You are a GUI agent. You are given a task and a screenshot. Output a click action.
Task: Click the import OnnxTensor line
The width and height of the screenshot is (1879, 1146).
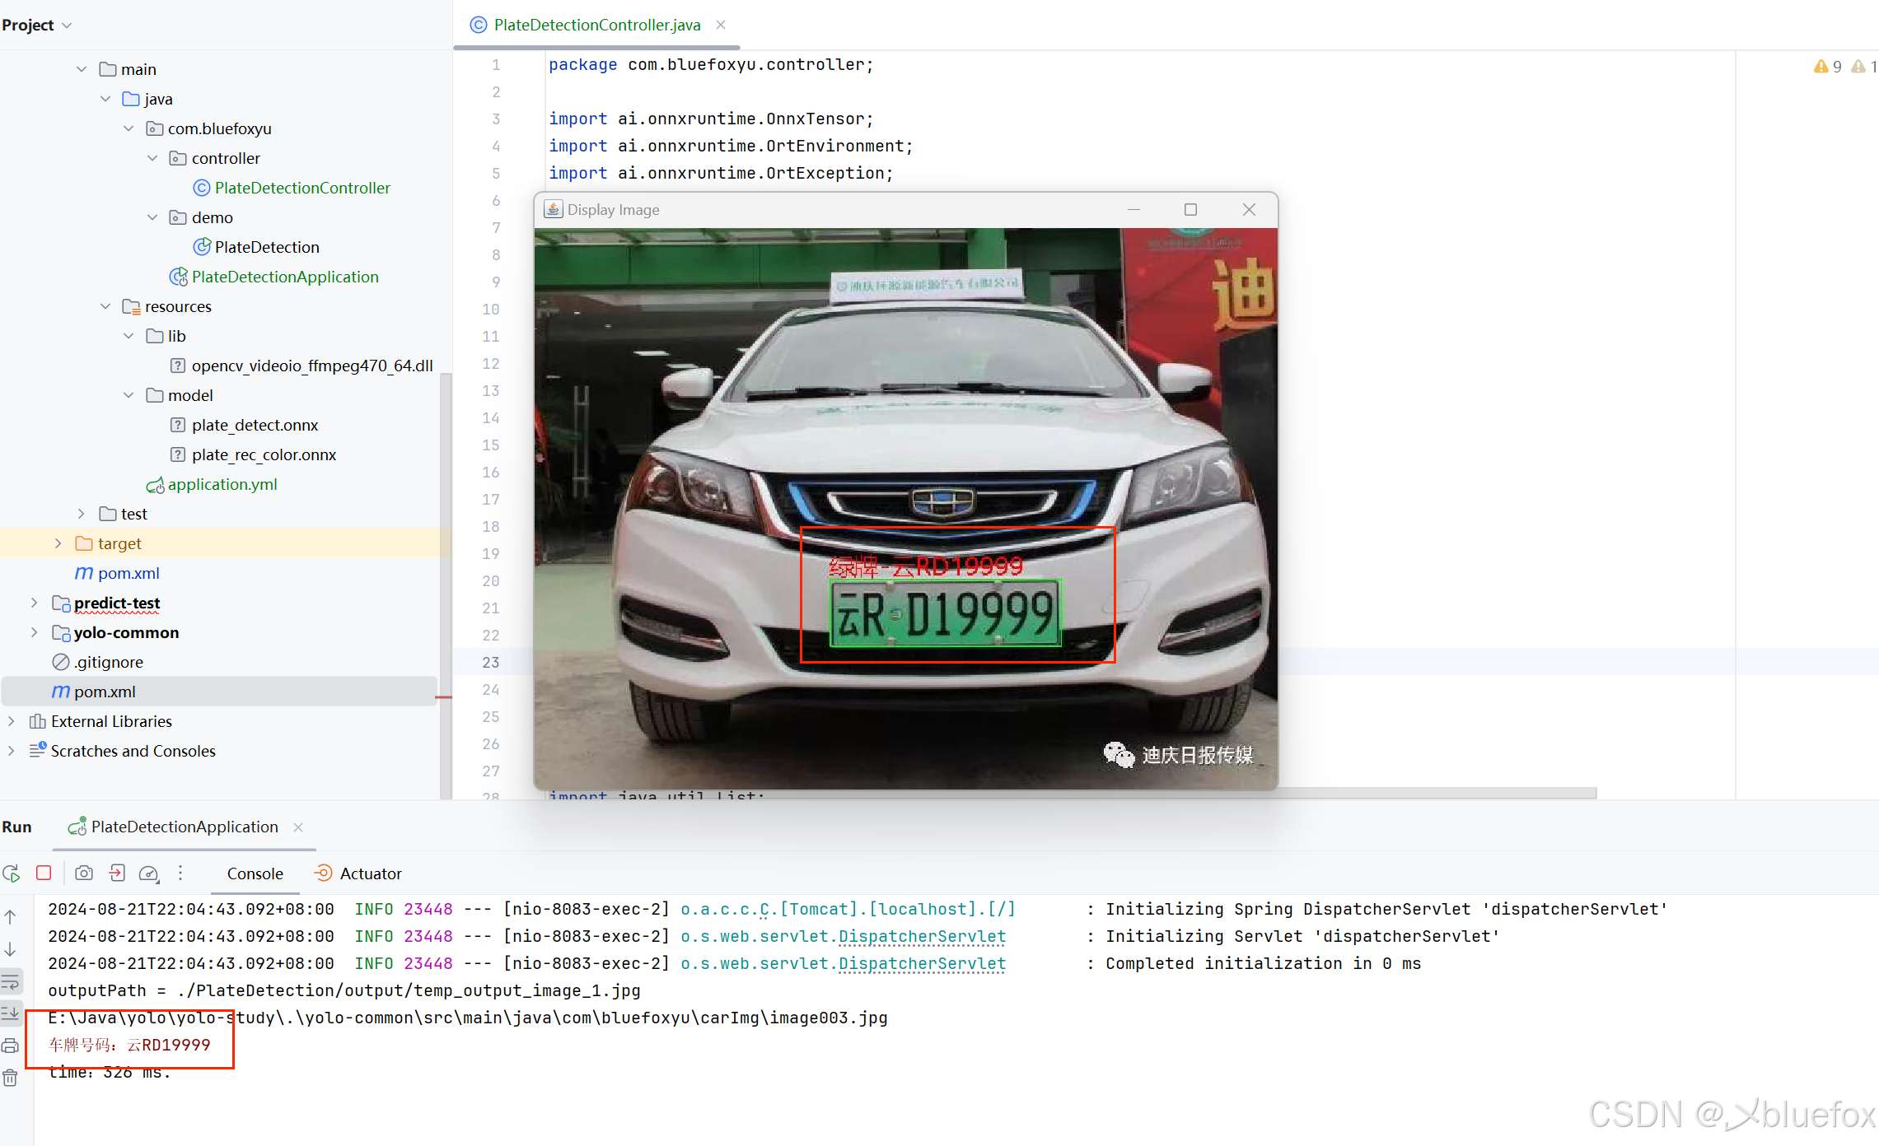pyautogui.click(x=711, y=119)
